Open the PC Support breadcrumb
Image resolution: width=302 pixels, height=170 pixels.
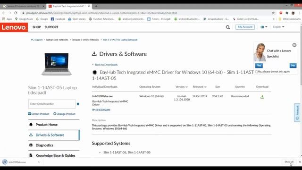click(37, 40)
